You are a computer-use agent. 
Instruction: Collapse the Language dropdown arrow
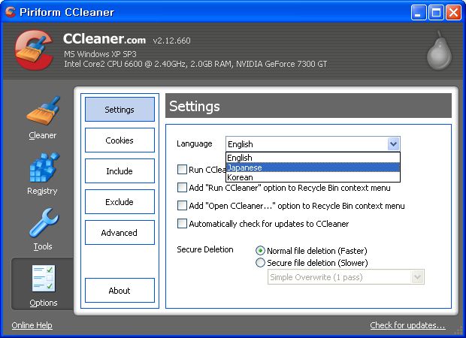(x=393, y=144)
